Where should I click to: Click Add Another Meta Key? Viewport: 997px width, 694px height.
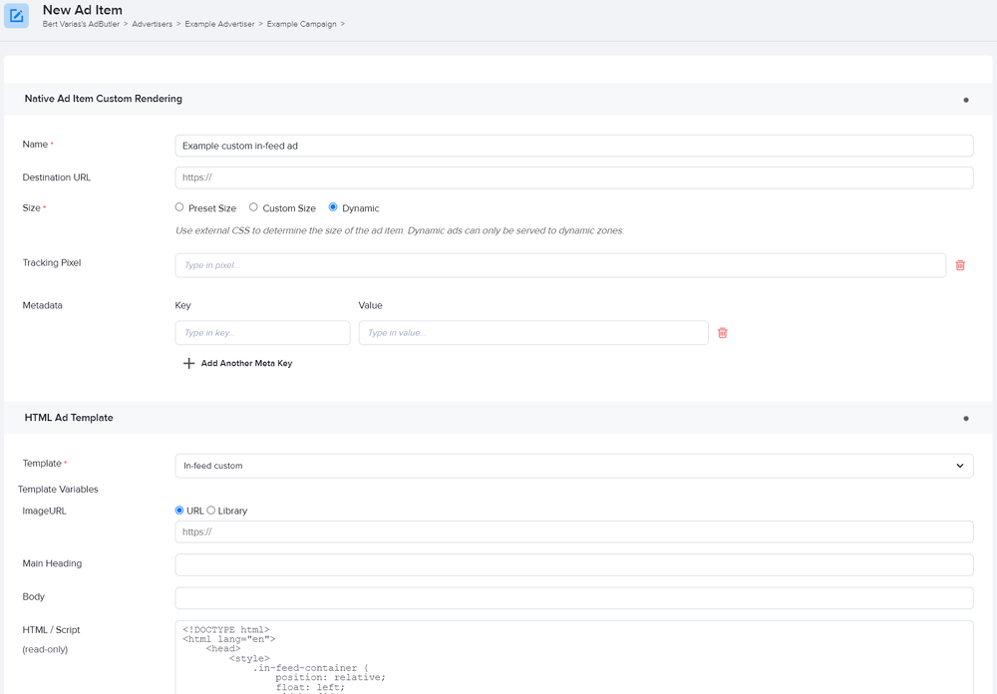coord(246,363)
